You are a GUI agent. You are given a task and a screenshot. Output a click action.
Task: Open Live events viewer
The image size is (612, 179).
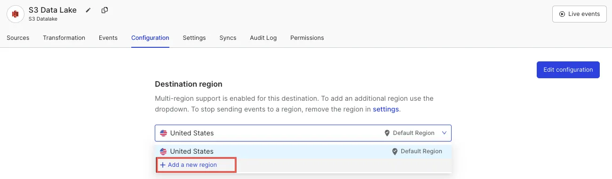(579, 14)
